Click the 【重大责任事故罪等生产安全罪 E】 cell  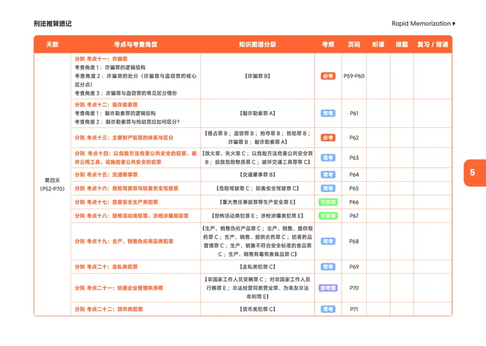258,202
